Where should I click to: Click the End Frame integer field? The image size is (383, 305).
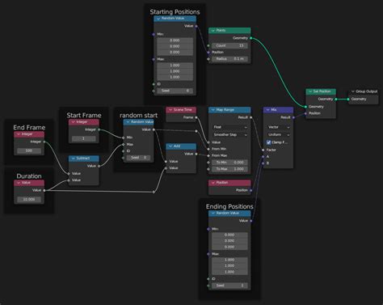pos(29,150)
